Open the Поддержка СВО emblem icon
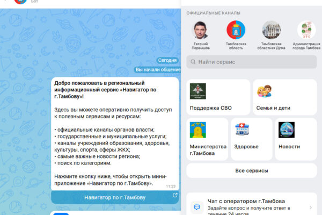 (x=197, y=91)
